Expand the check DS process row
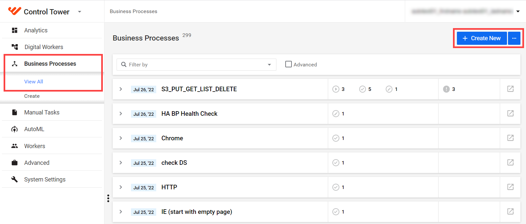Screen dimensions: 526x224 pos(121,163)
